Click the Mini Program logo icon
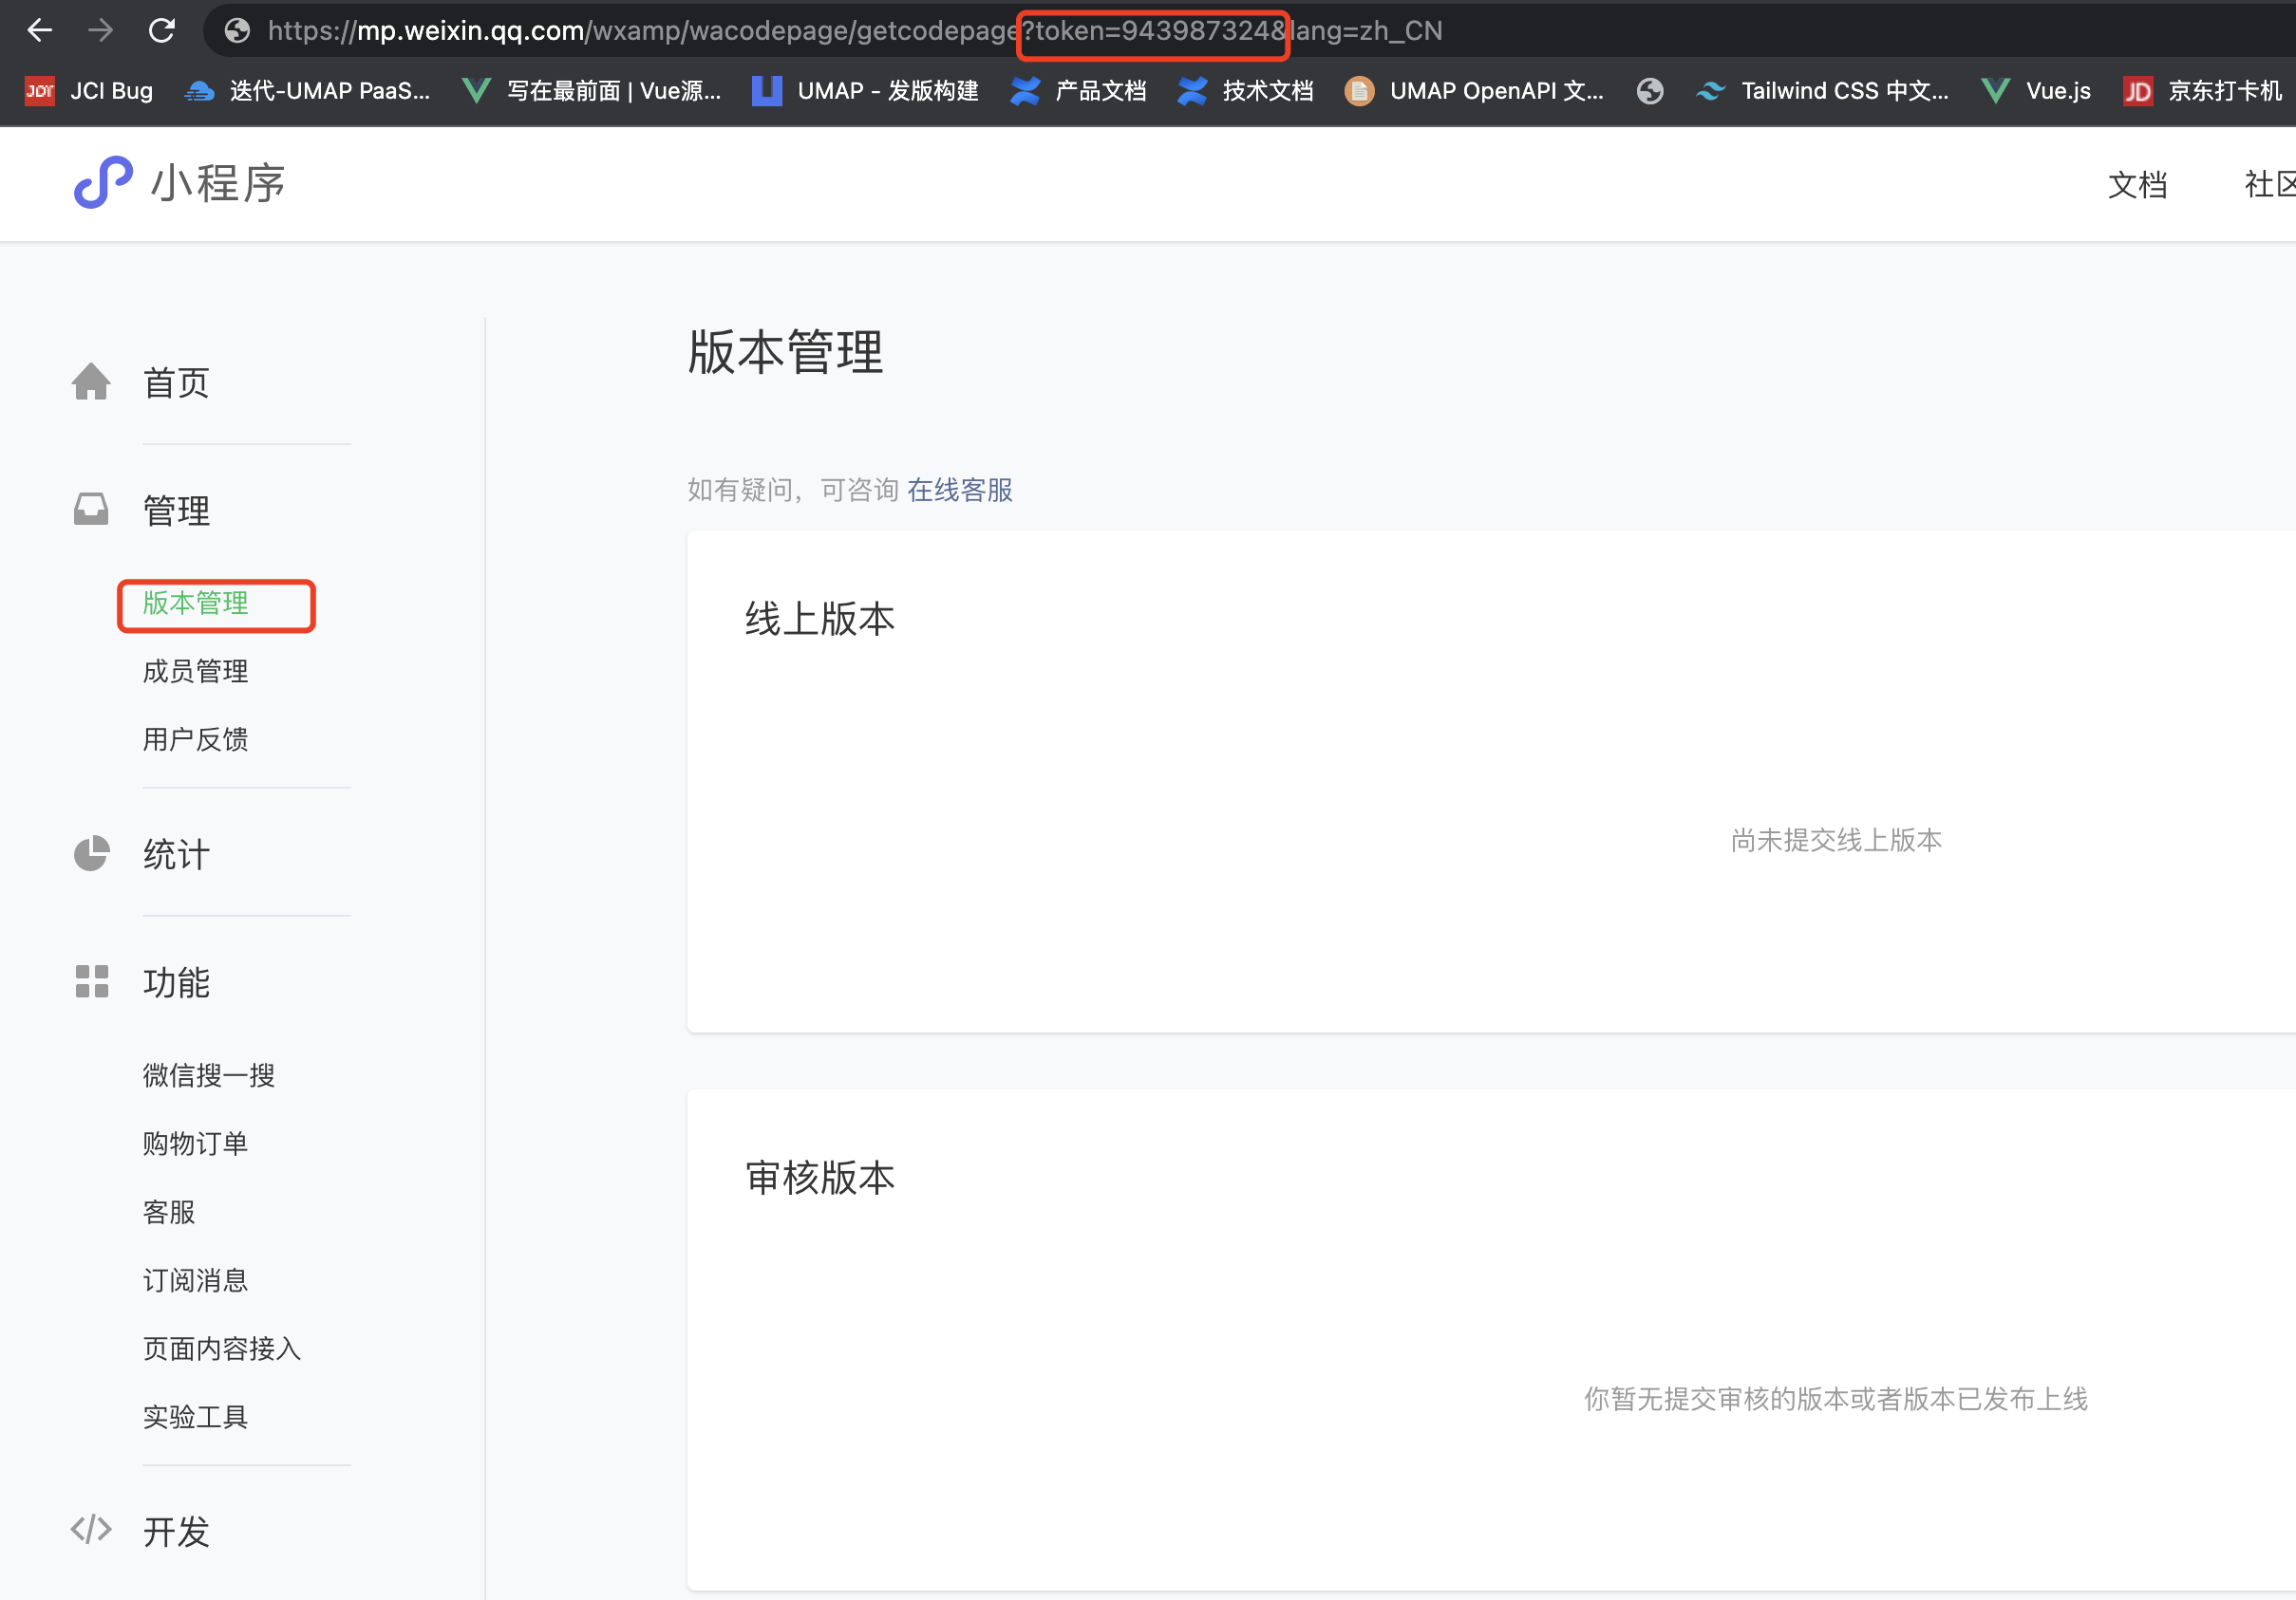This screenshot has height=1600, width=2296. click(103, 183)
